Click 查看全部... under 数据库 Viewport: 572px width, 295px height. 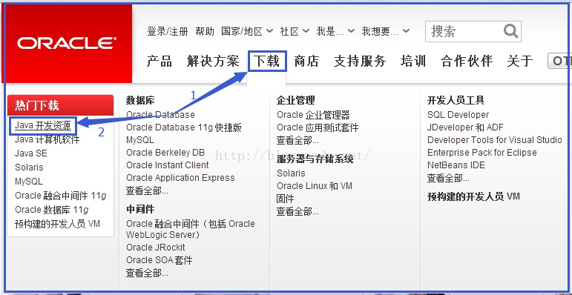(x=147, y=190)
